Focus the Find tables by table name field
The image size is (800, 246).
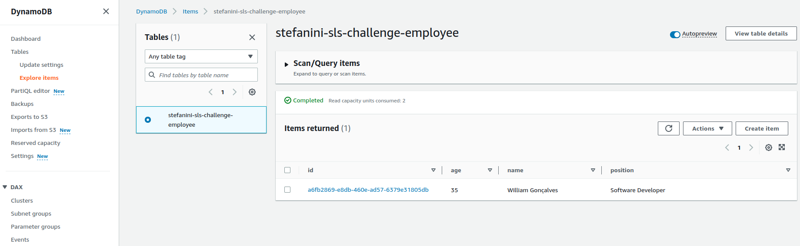pos(201,75)
